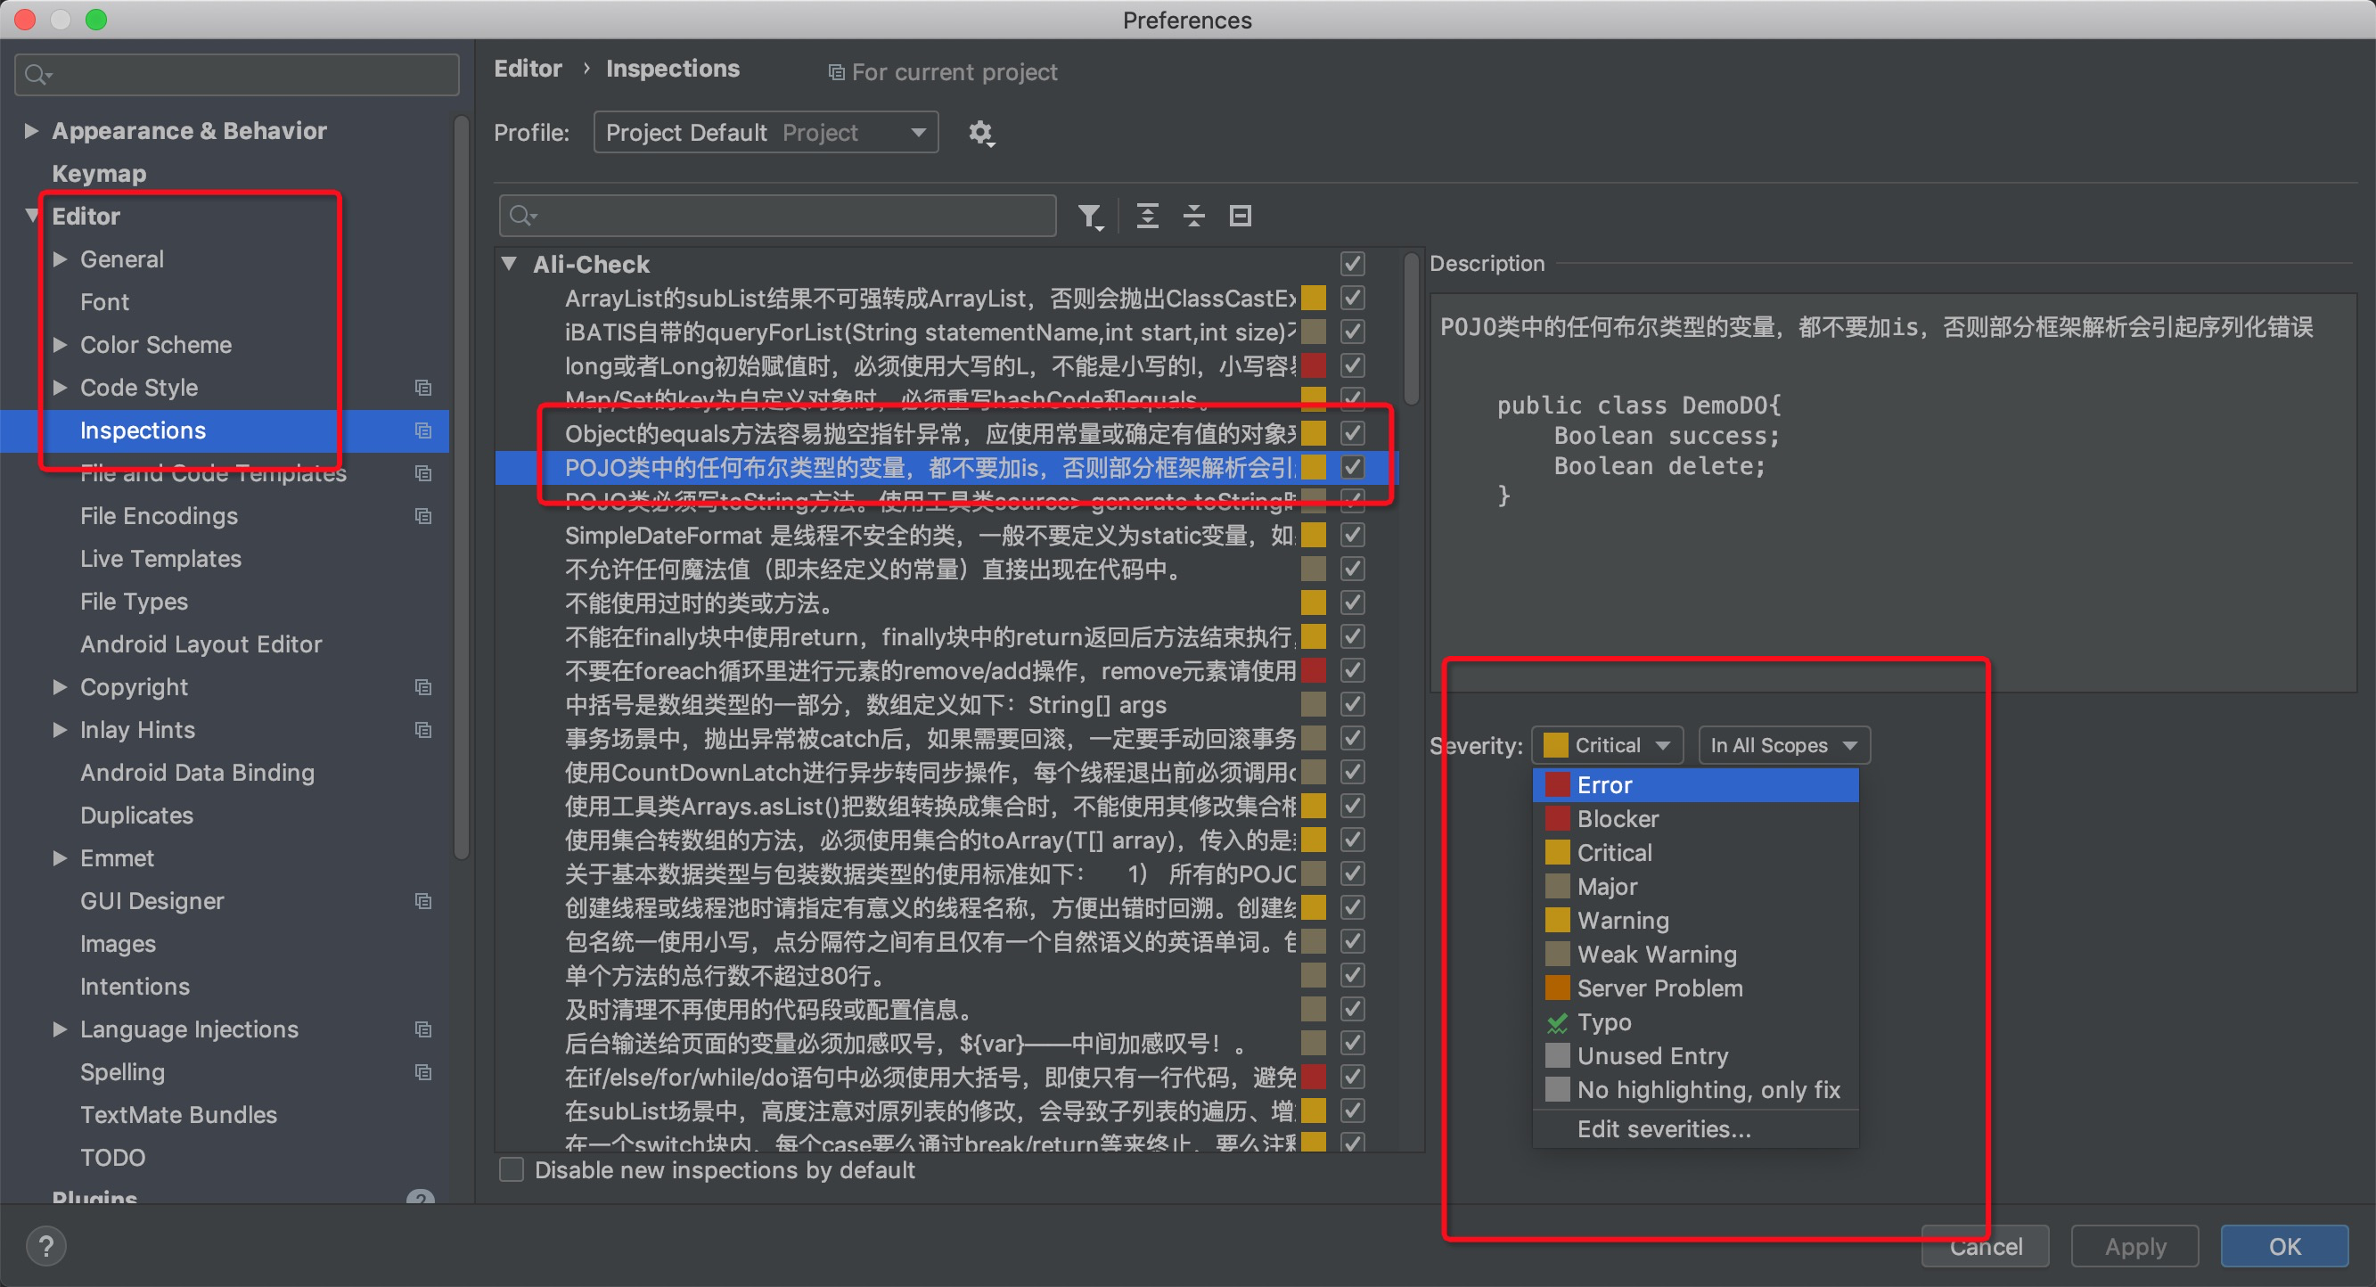Image resolution: width=2376 pixels, height=1287 pixels.
Task: Collapse the Ali-Check inspection group
Action: click(x=511, y=264)
